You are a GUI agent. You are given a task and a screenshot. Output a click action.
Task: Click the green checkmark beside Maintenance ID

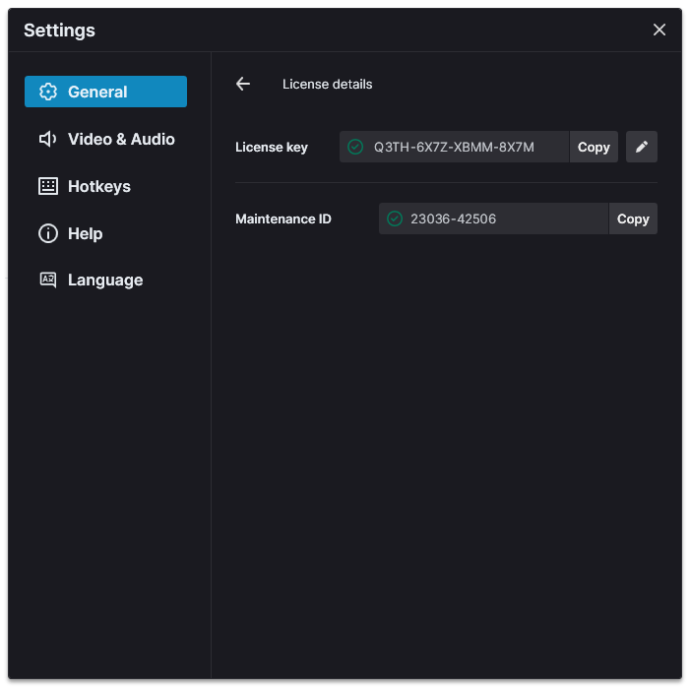coord(395,219)
